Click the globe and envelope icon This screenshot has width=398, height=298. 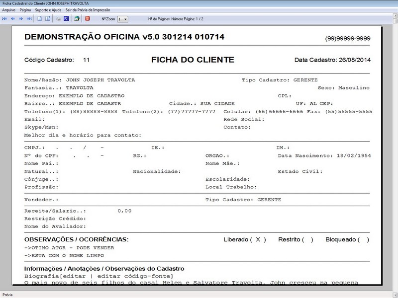pos(77,19)
